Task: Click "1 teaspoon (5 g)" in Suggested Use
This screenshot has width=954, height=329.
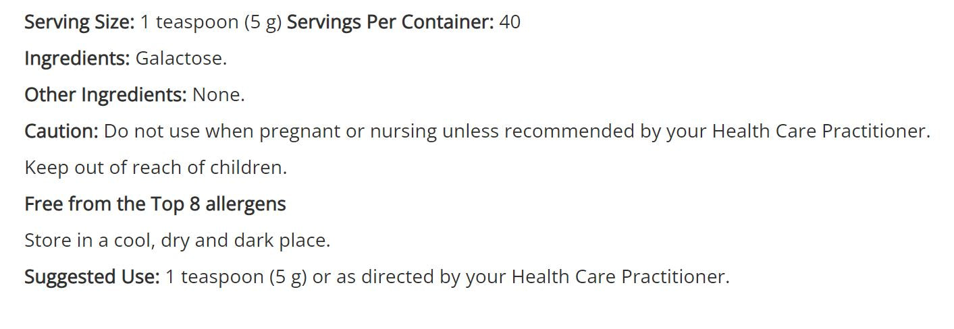Action: [x=236, y=277]
